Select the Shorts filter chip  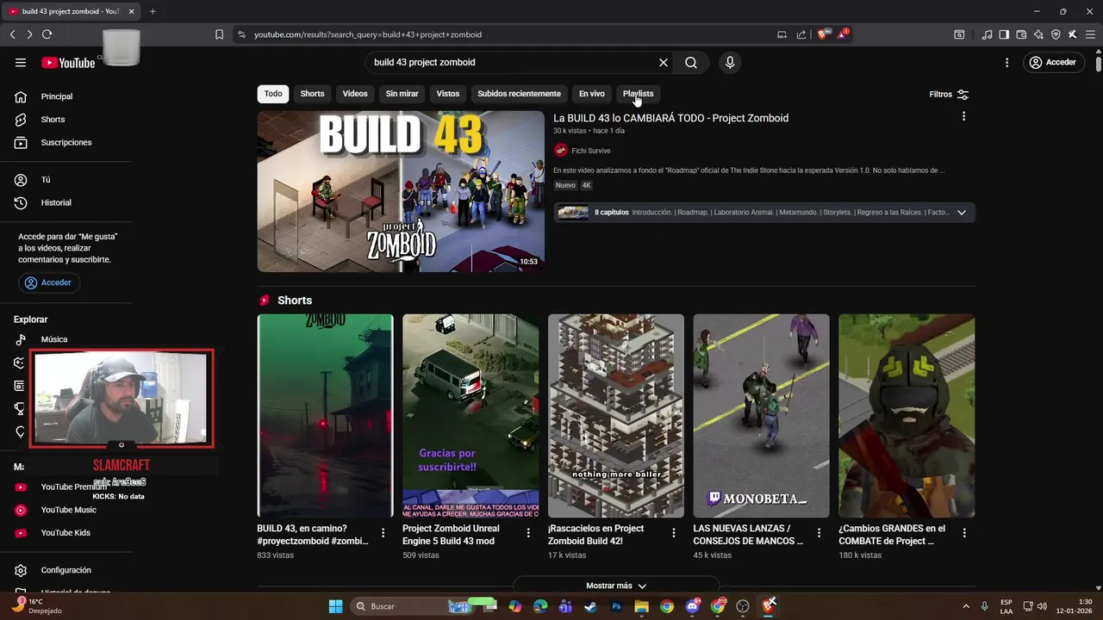[x=312, y=94]
